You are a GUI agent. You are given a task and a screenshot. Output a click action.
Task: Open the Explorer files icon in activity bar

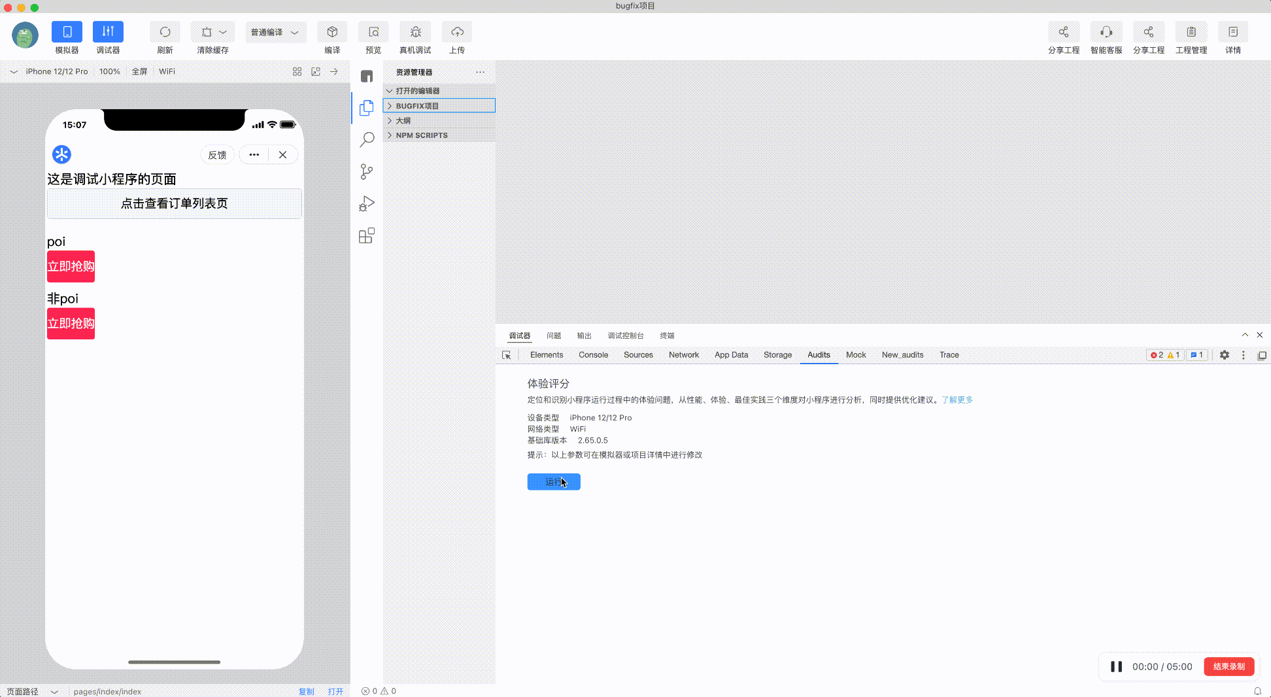[367, 107]
